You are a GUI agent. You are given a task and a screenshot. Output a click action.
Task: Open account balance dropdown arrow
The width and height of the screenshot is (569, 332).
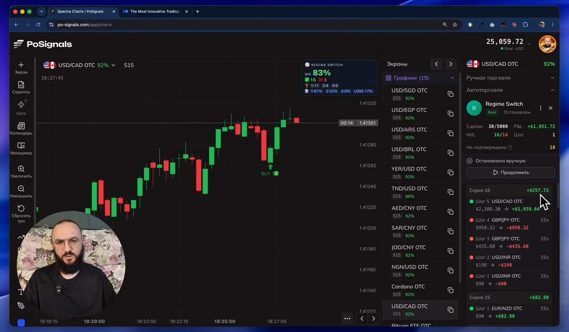529,44
